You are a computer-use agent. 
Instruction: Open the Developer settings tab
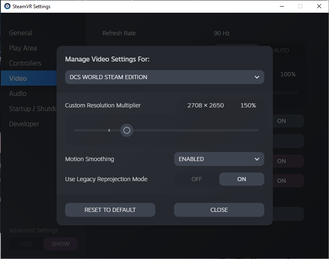(24, 124)
